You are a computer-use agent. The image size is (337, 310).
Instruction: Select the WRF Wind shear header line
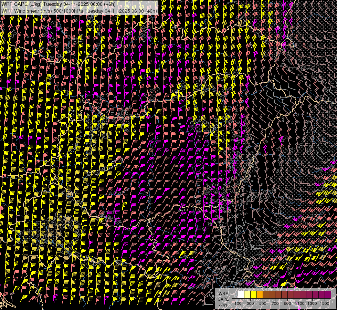coord(79,11)
